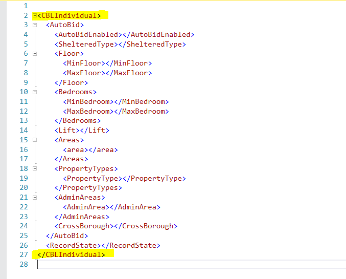The image size is (346, 279).
Task: Click the closing /Bedrooms tag
Action: click(x=78, y=120)
